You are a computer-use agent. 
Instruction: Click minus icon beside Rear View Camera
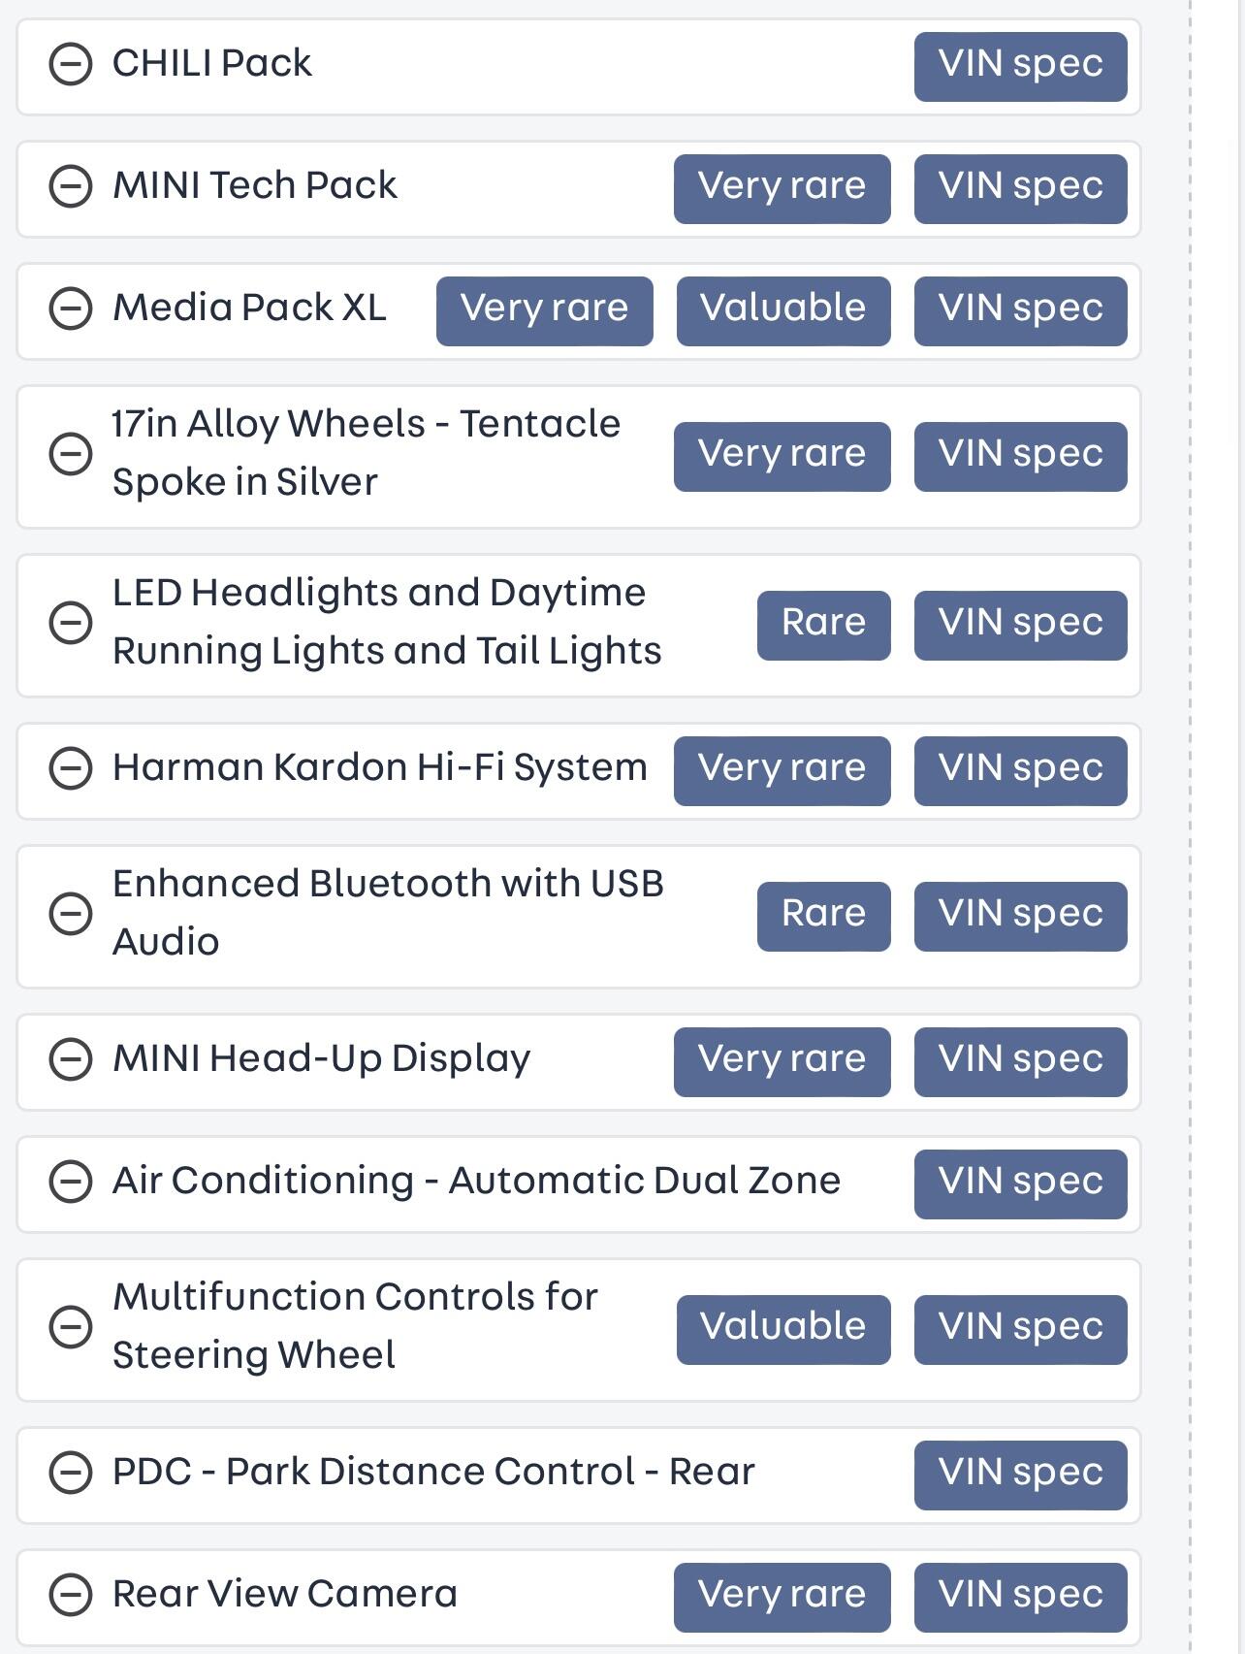[71, 1596]
